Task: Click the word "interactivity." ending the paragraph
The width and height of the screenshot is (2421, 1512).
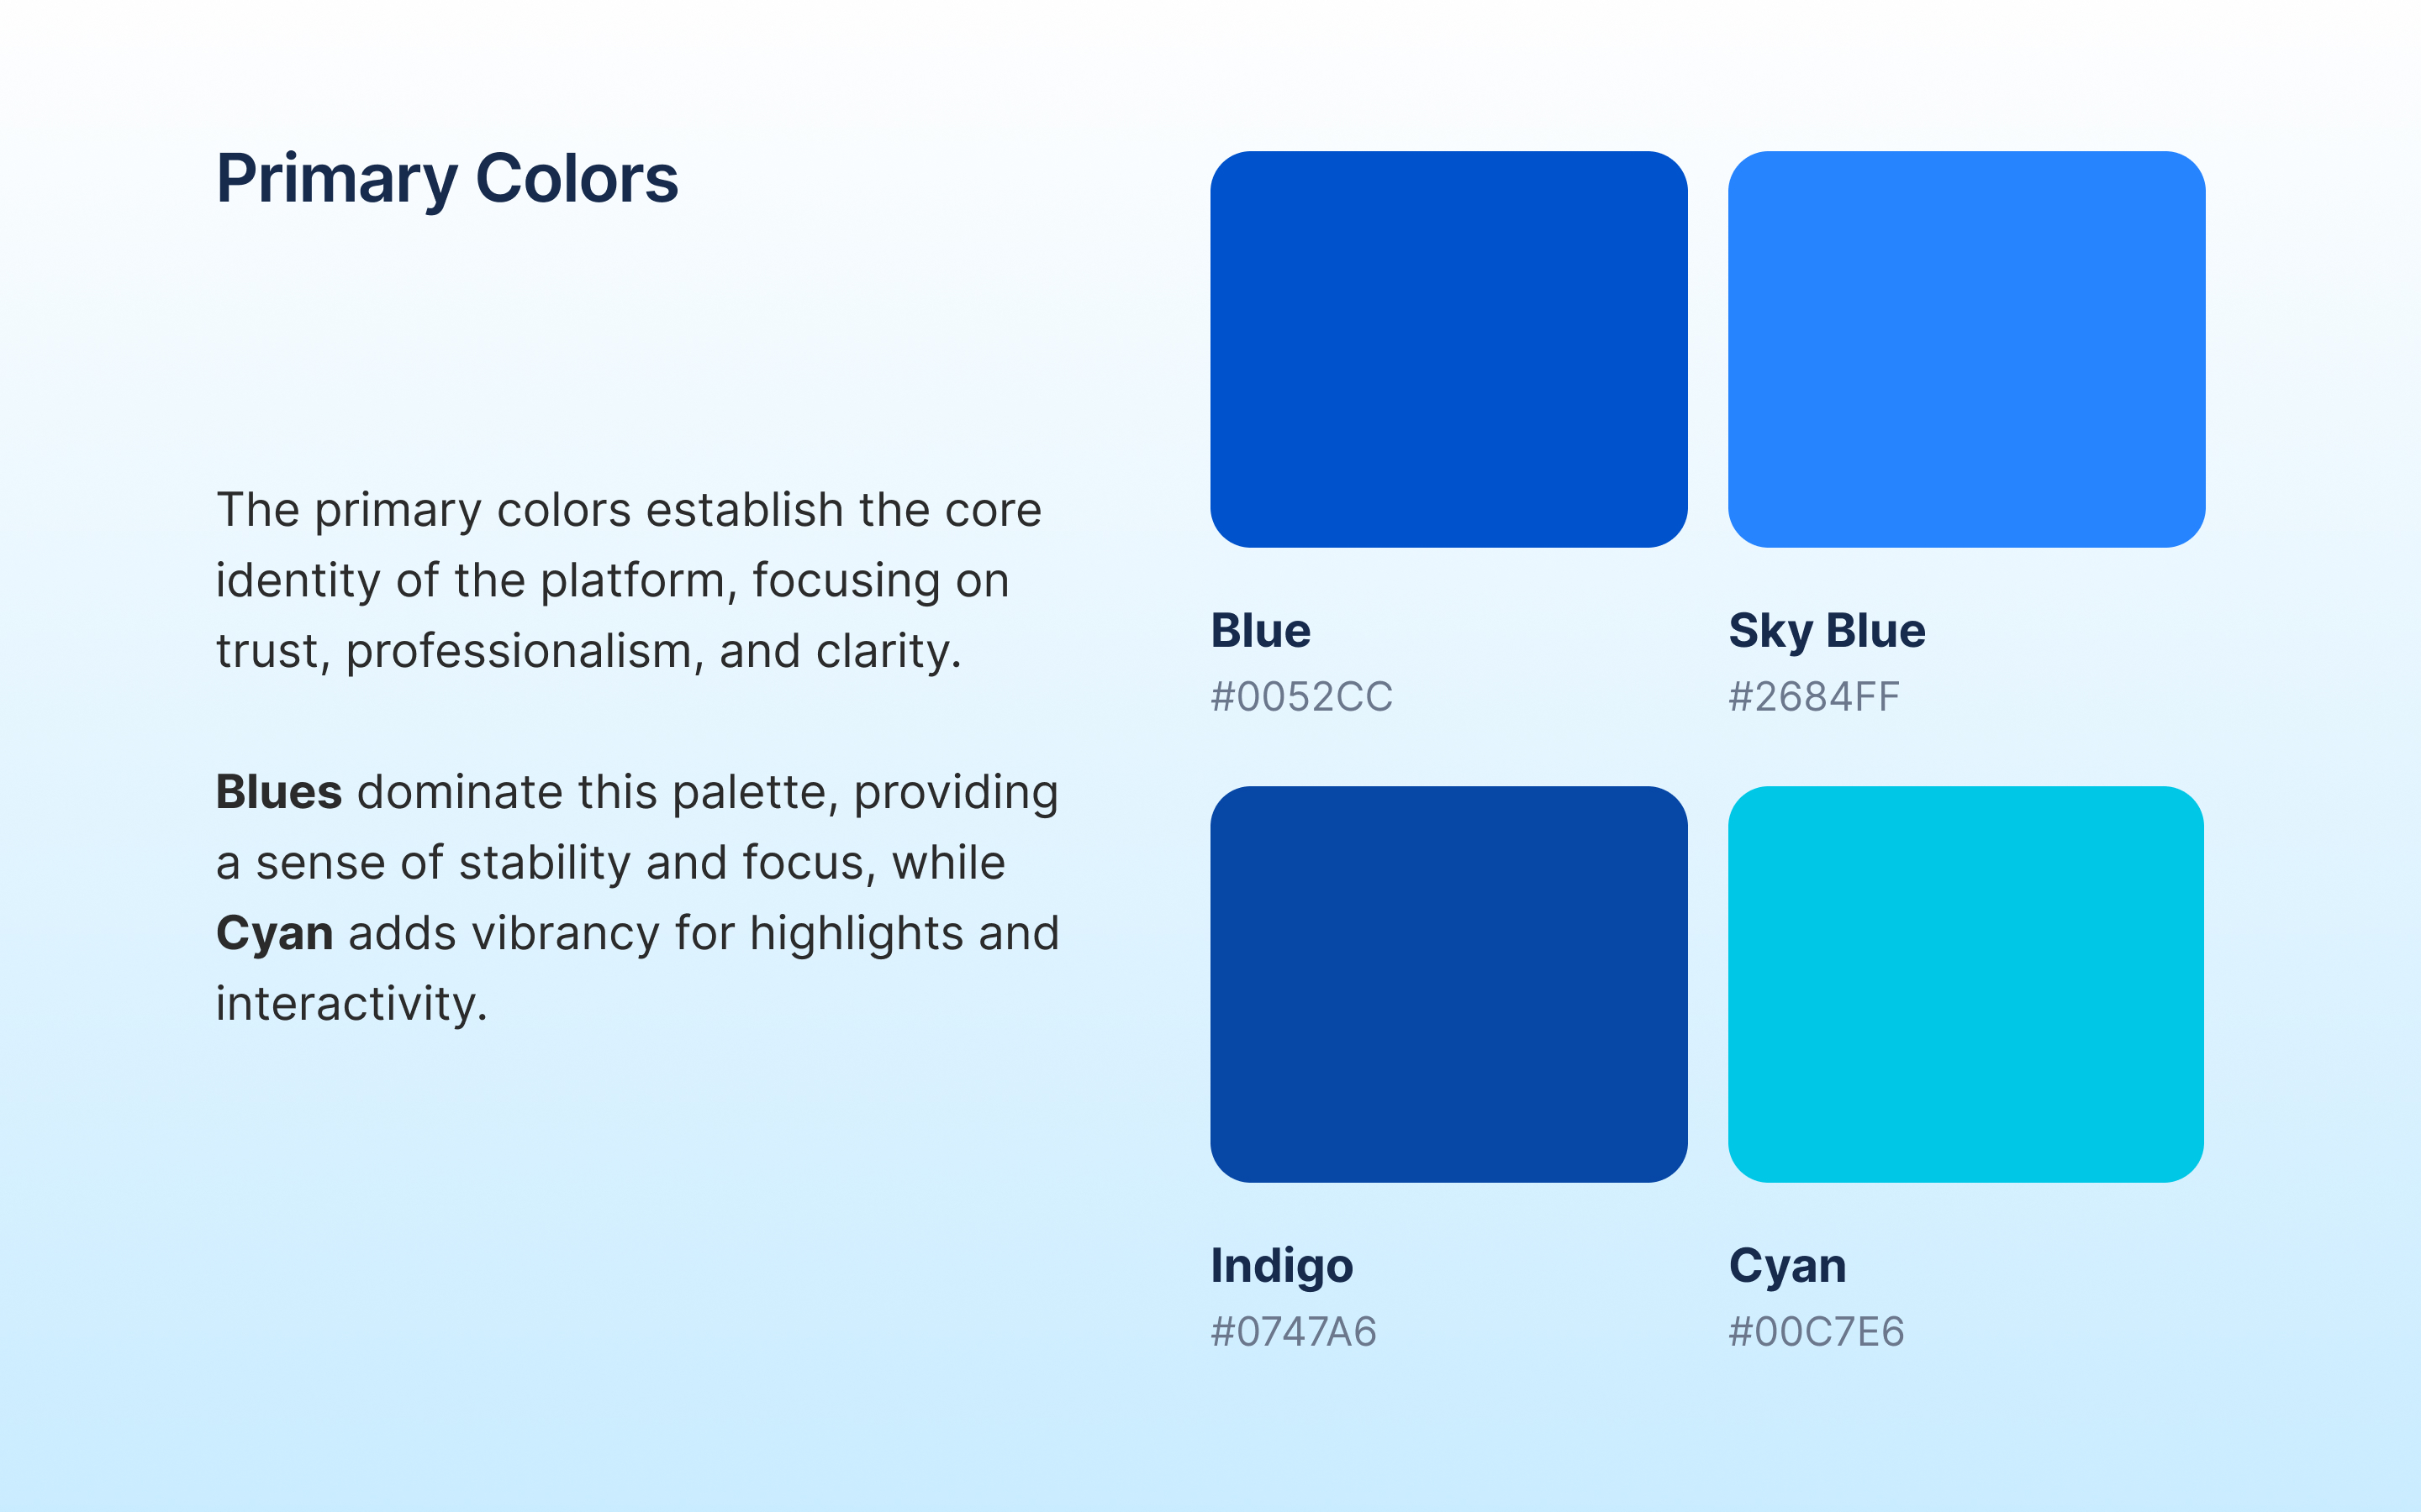Action: click(x=351, y=1004)
